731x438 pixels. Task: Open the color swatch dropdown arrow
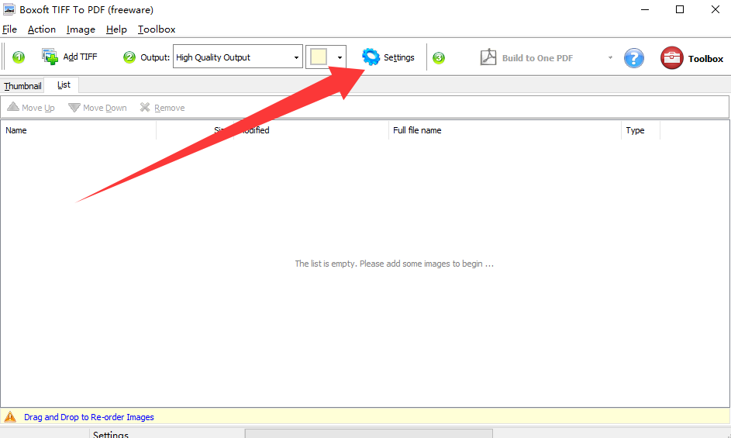340,57
